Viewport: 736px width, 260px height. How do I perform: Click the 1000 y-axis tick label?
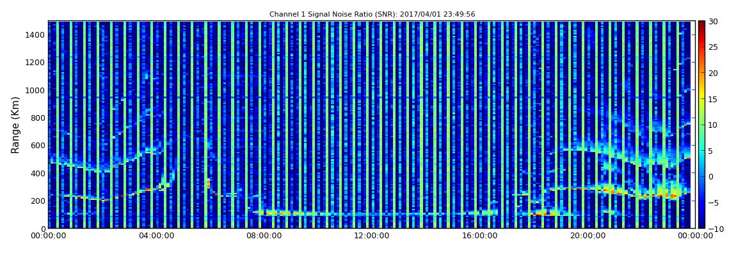coord(36,90)
